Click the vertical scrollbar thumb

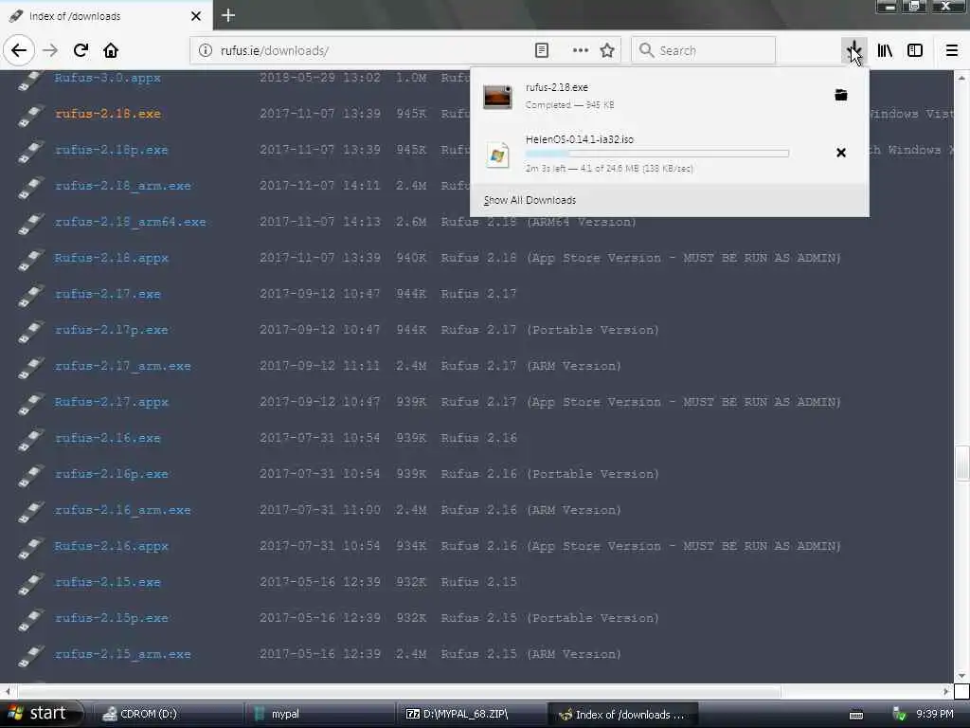tap(962, 463)
